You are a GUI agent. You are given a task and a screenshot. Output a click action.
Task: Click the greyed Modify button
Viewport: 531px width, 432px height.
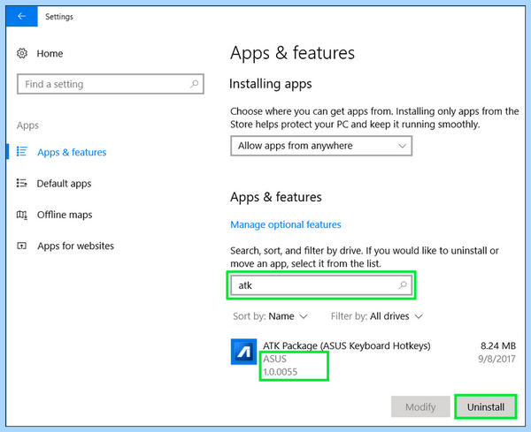420,406
